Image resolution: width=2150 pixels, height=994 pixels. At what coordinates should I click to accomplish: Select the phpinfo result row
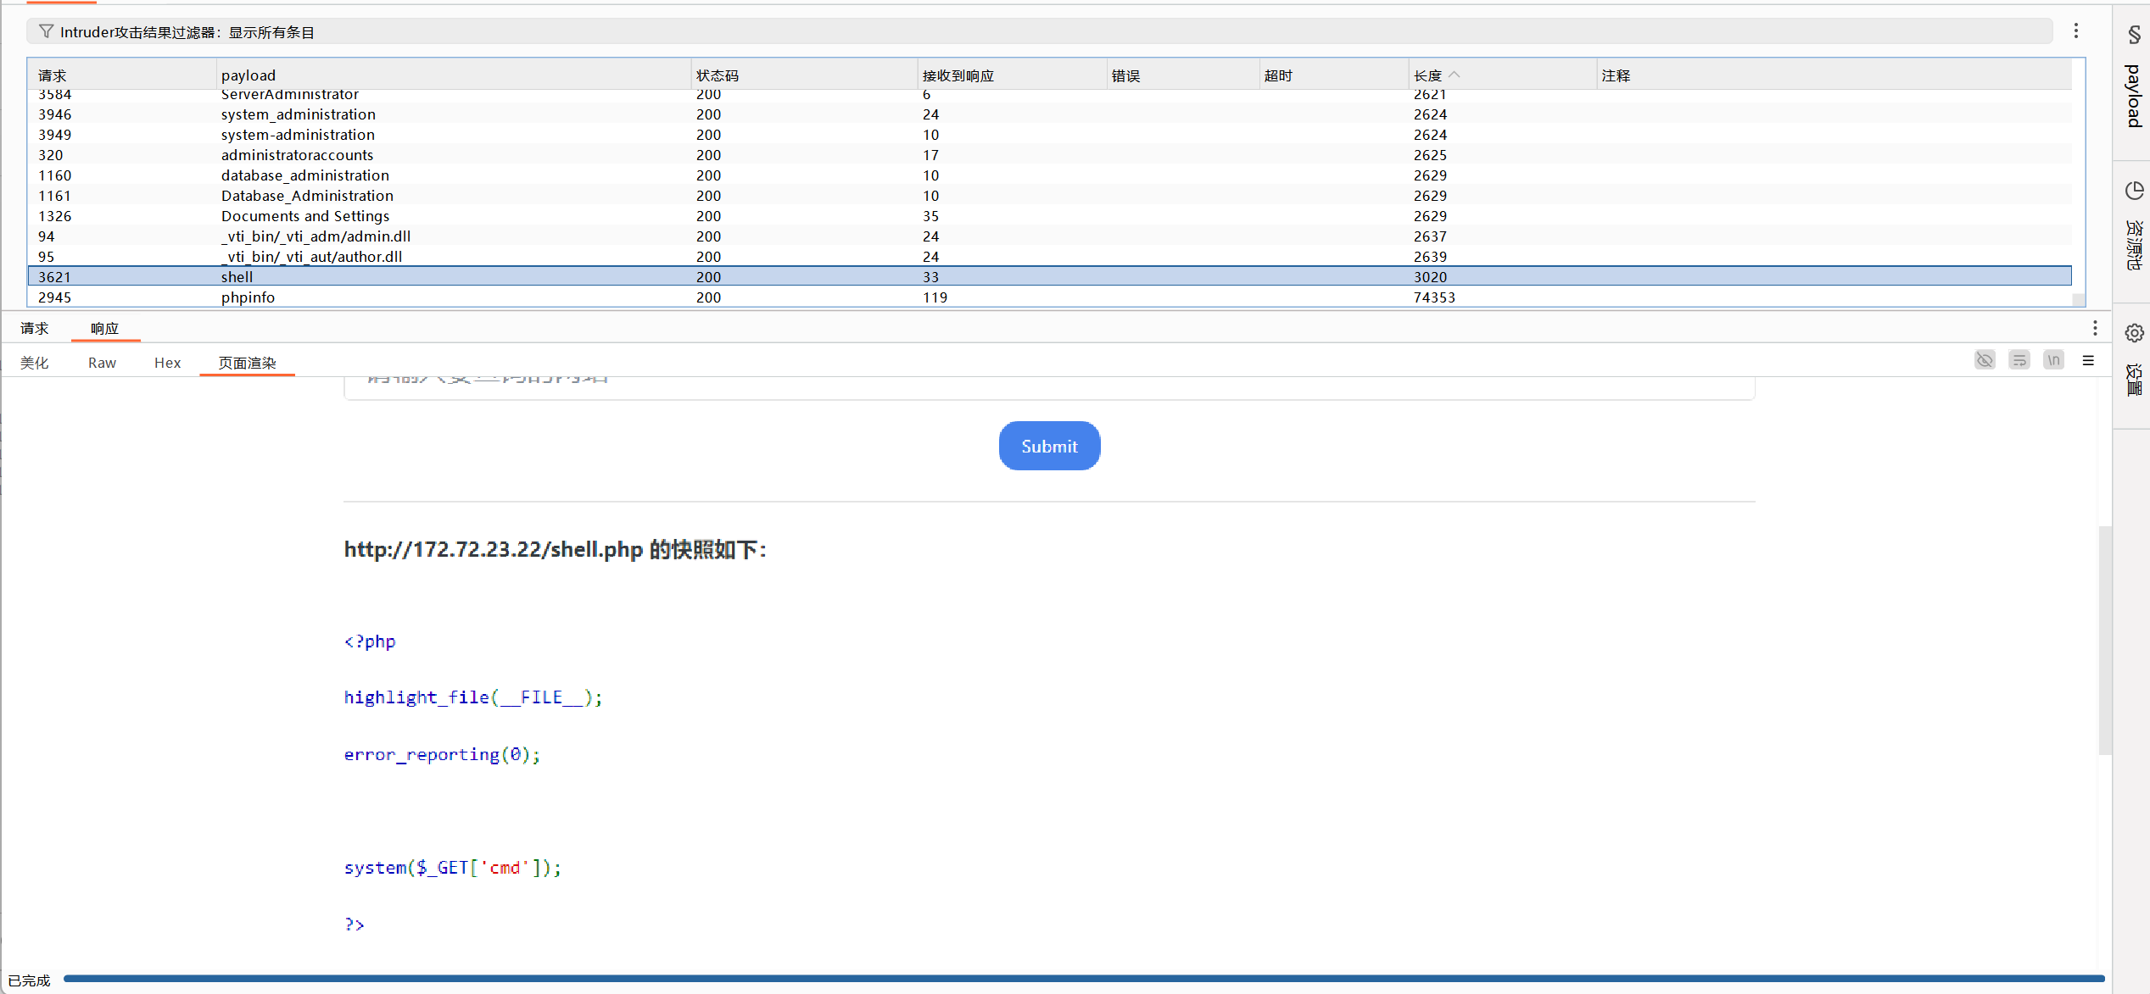pyautogui.click(x=248, y=297)
